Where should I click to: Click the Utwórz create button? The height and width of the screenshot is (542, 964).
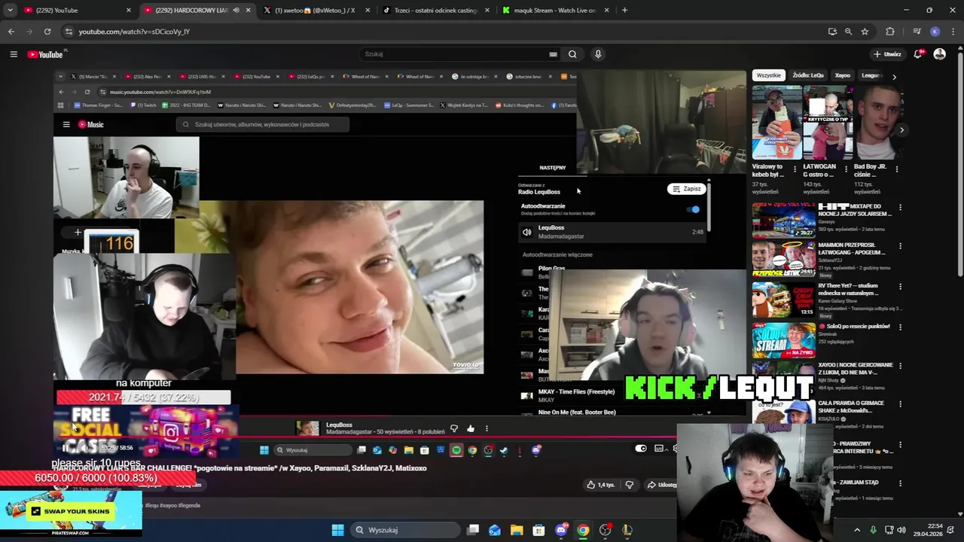click(x=887, y=54)
